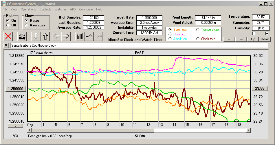Uncheck the checked box under Humidity

click(267, 33)
